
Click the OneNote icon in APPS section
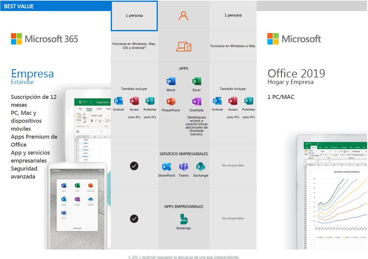(196, 102)
